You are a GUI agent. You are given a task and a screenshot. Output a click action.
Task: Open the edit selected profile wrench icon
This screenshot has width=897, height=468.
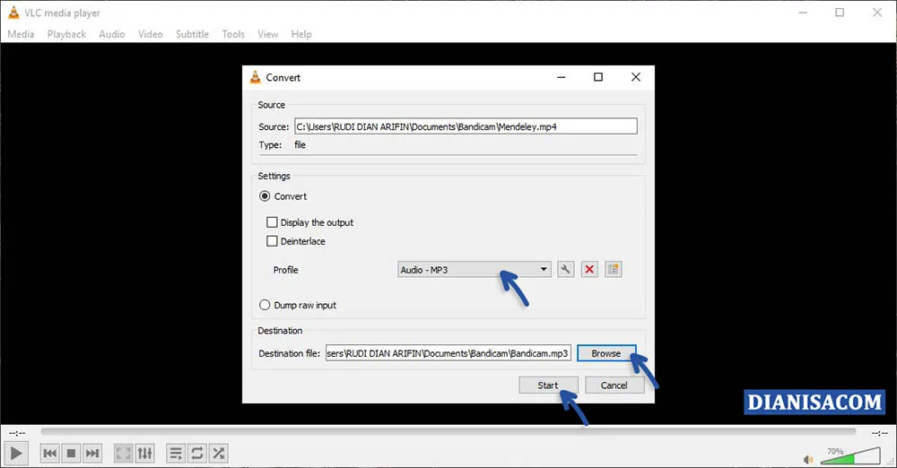[x=565, y=270]
